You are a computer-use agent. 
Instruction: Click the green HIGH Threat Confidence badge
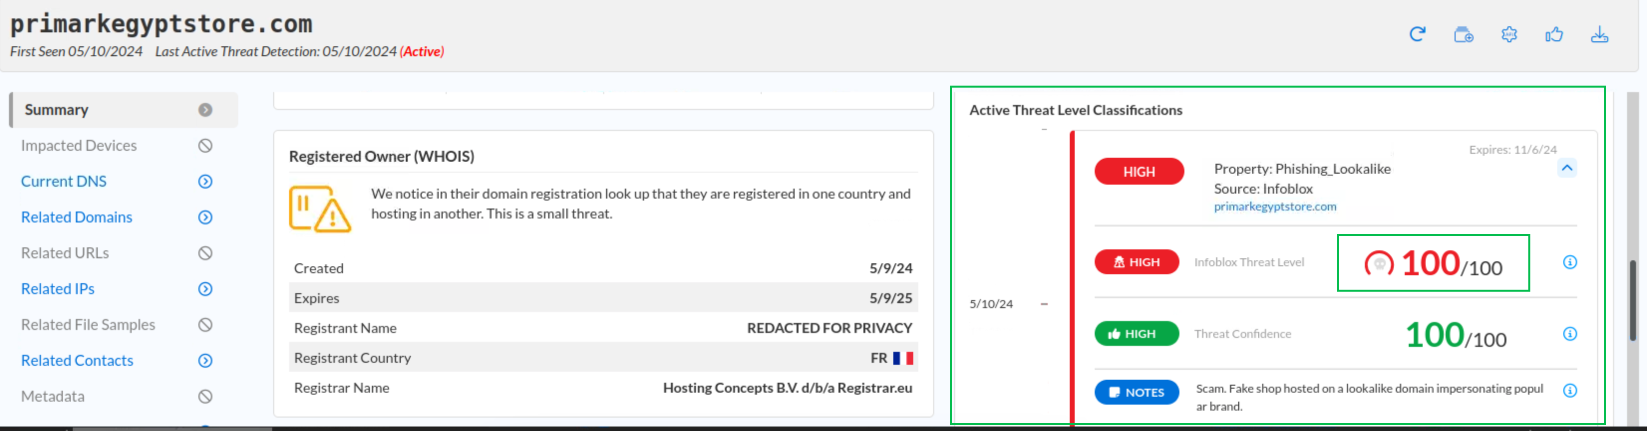(x=1136, y=334)
